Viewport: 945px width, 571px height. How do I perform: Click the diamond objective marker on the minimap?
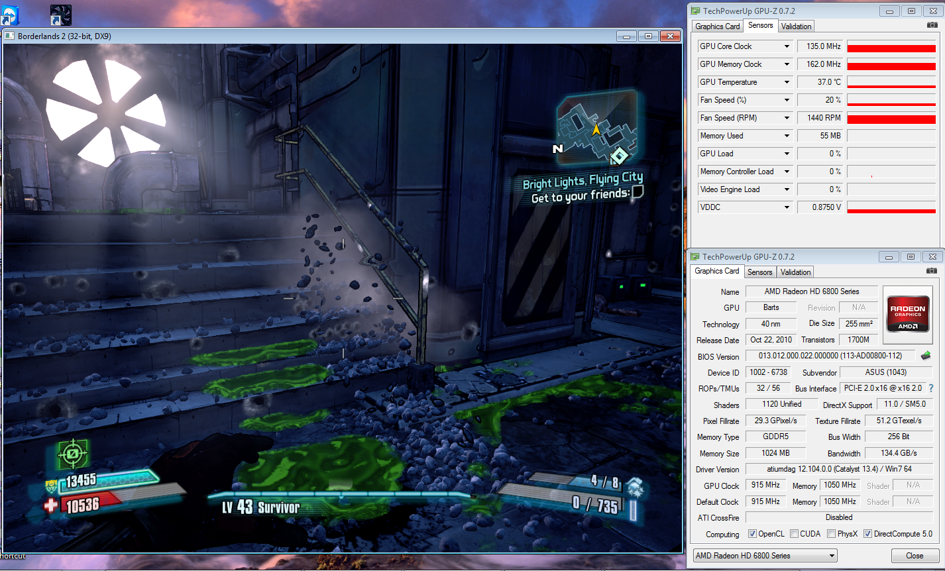coord(619,156)
